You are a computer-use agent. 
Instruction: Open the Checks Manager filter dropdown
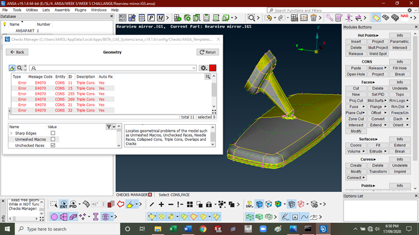tap(194, 68)
